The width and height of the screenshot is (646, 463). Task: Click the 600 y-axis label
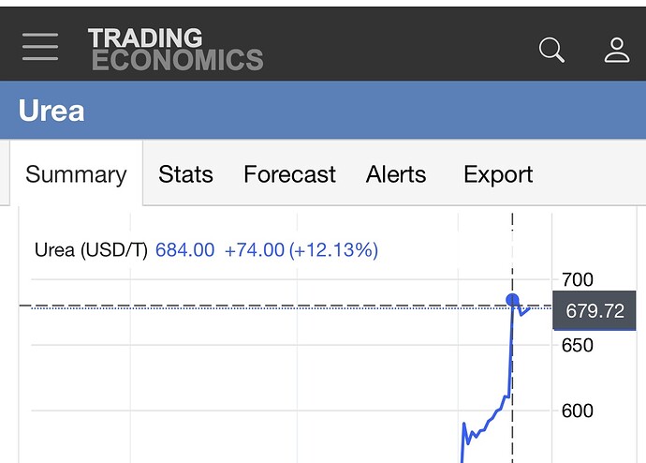tap(577, 411)
